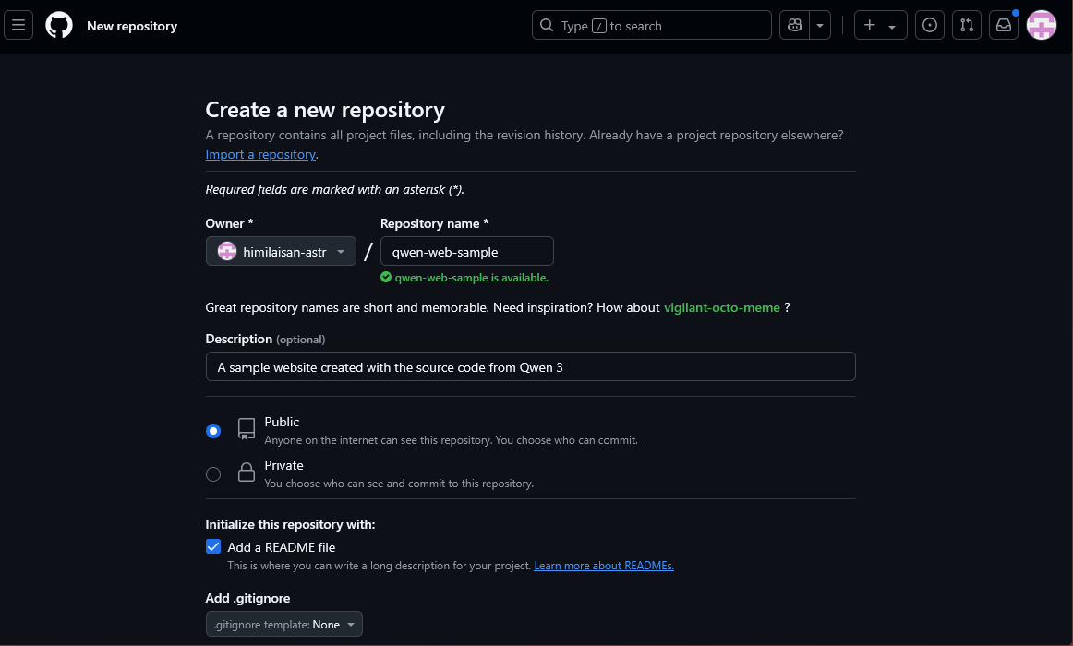Open the Issues icon in header

tap(929, 25)
